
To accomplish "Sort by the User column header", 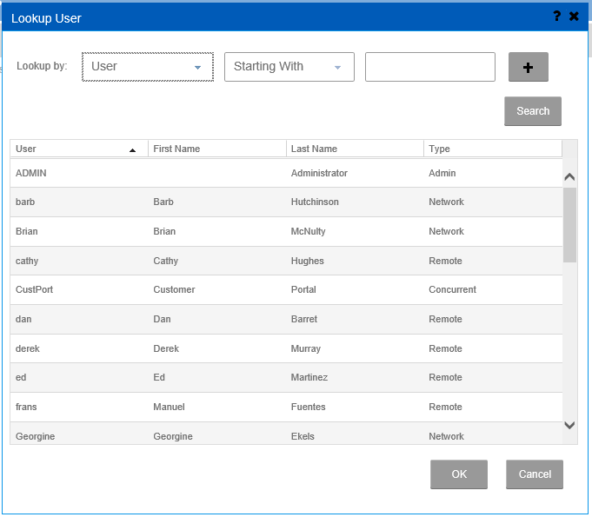I will tap(78, 149).
